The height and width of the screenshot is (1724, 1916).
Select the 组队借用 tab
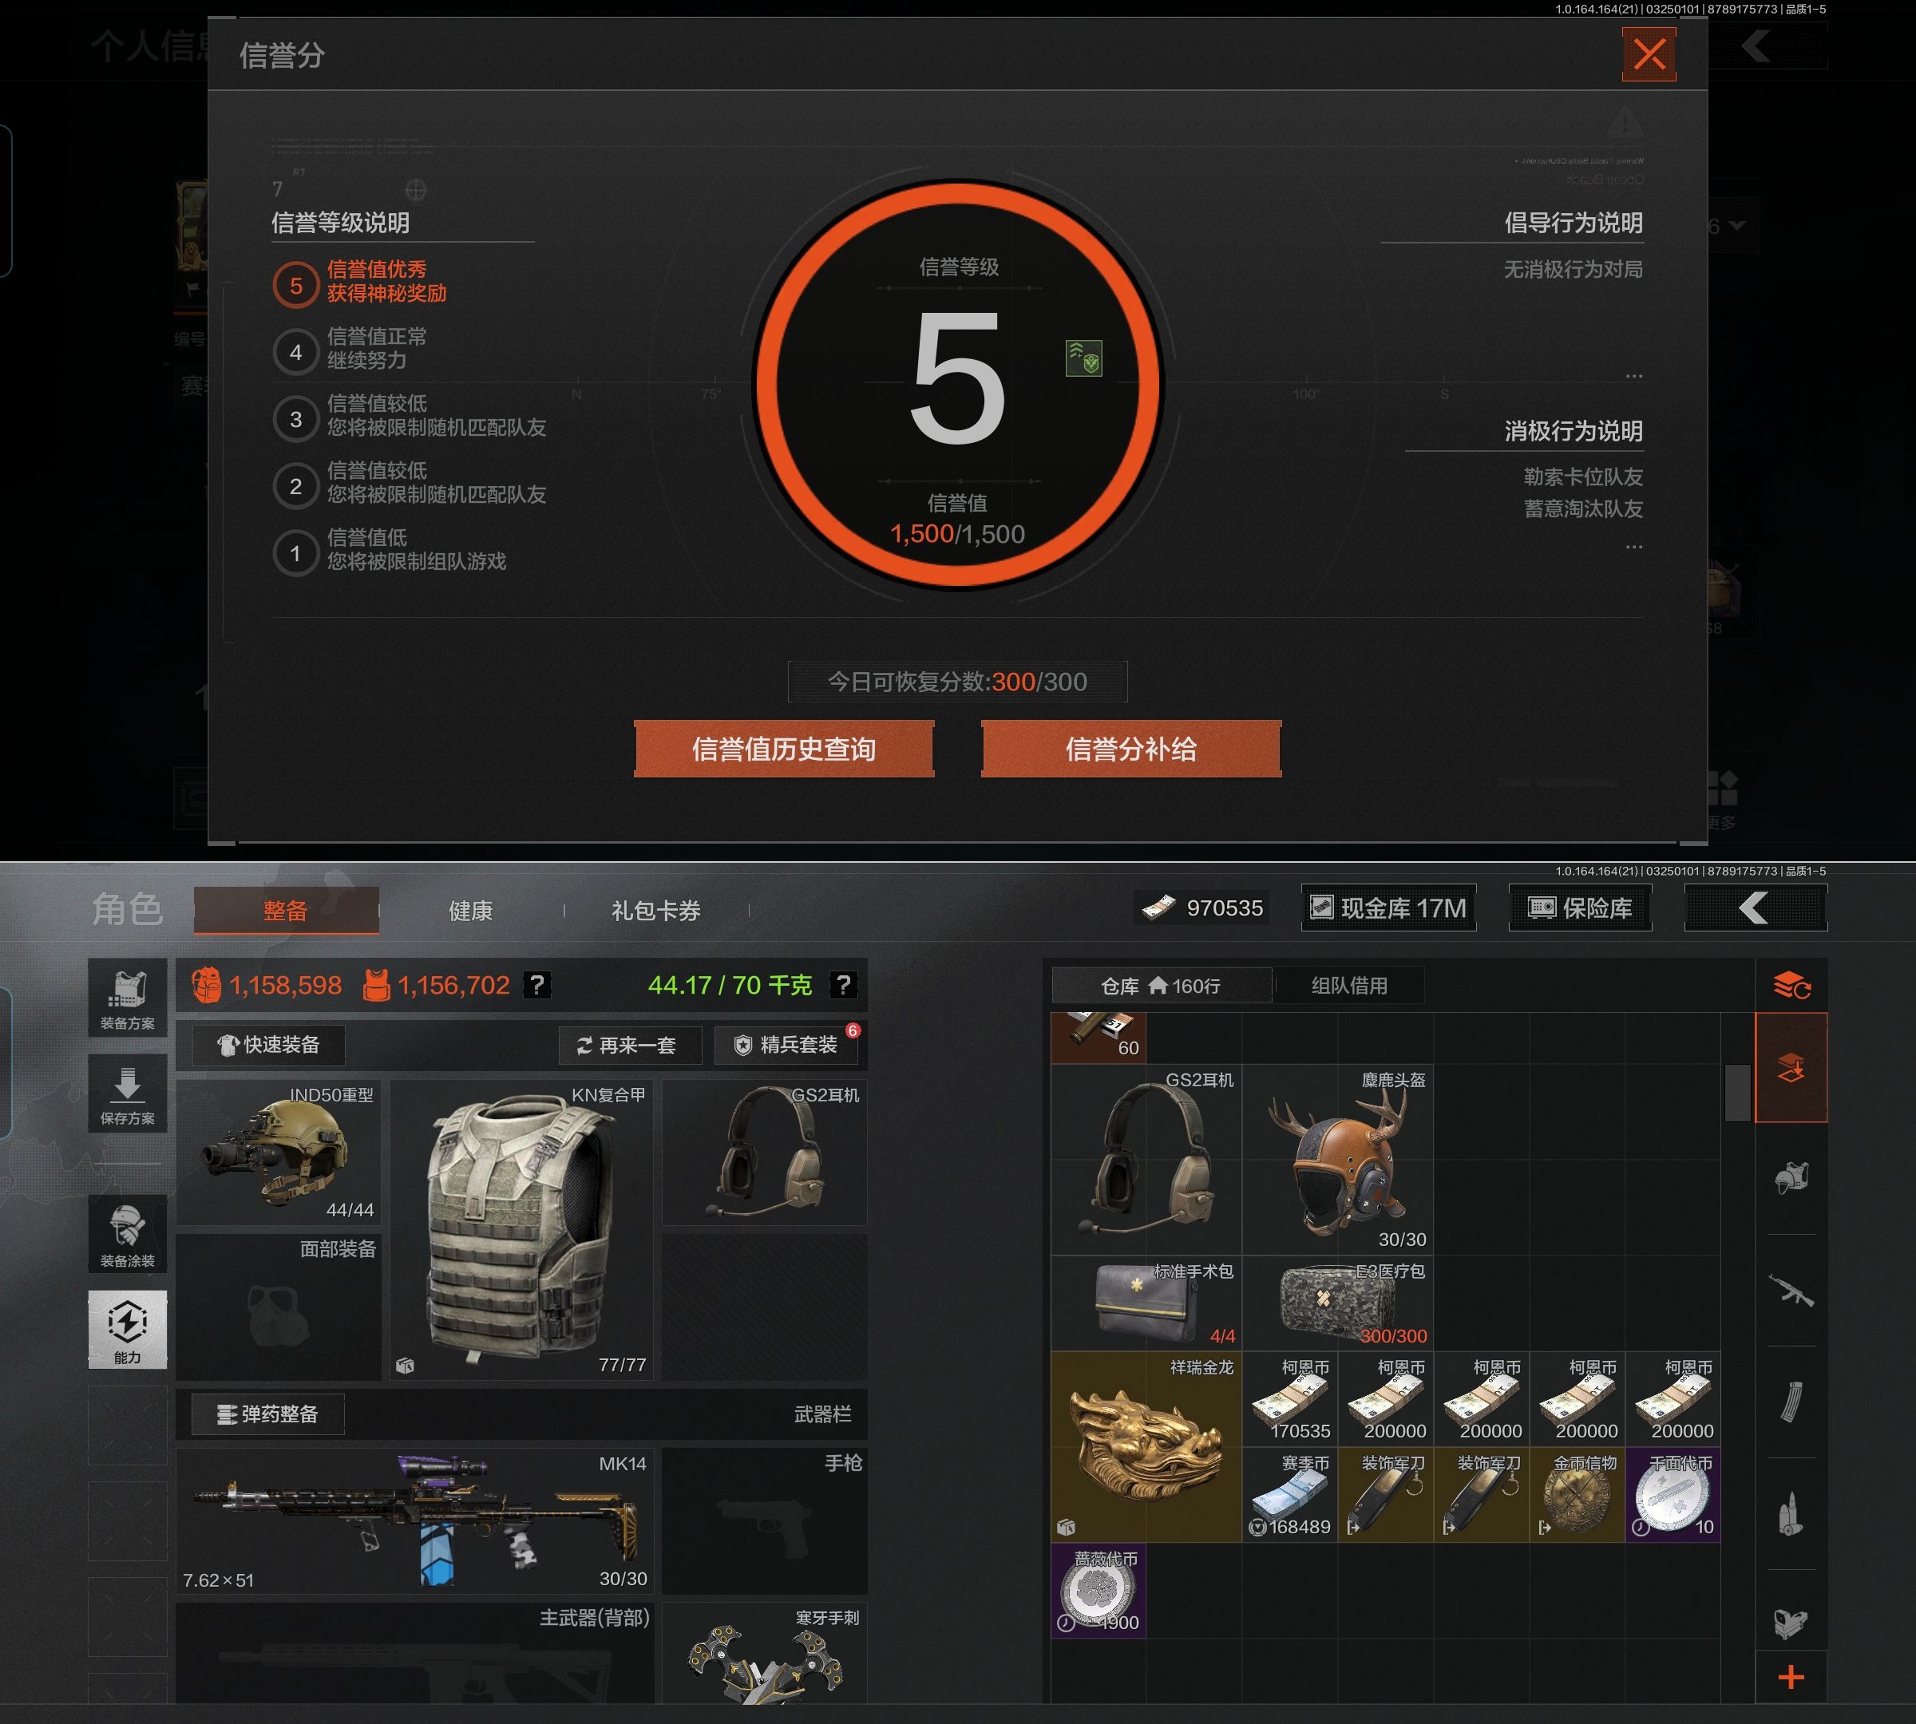pyautogui.click(x=1348, y=985)
